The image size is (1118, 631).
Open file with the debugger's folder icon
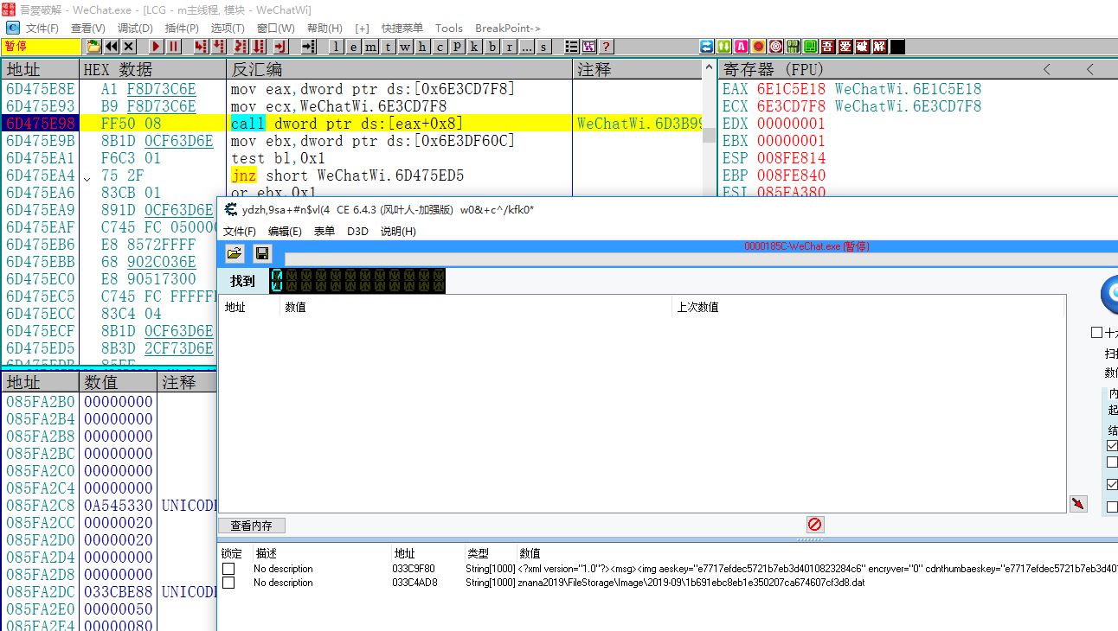(93, 47)
